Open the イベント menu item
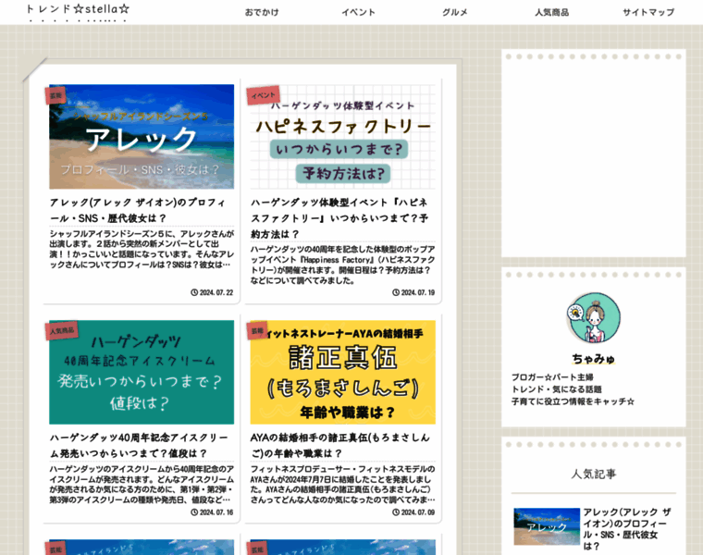This screenshot has height=555, width=703. tap(358, 12)
